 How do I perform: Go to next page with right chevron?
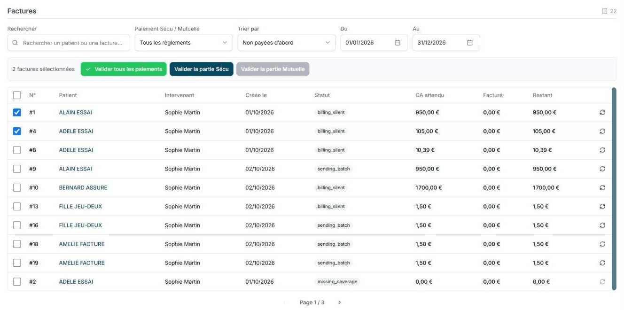[x=340, y=302]
